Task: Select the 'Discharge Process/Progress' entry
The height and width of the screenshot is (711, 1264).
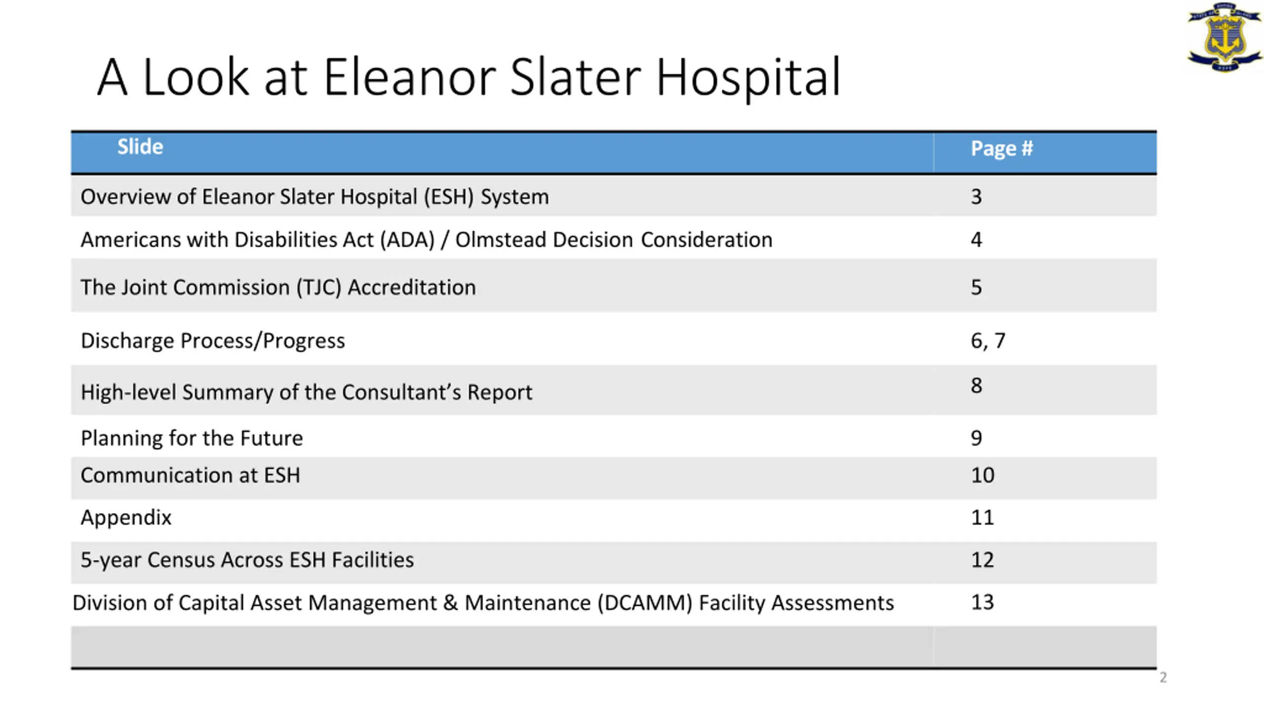Action: (x=213, y=341)
